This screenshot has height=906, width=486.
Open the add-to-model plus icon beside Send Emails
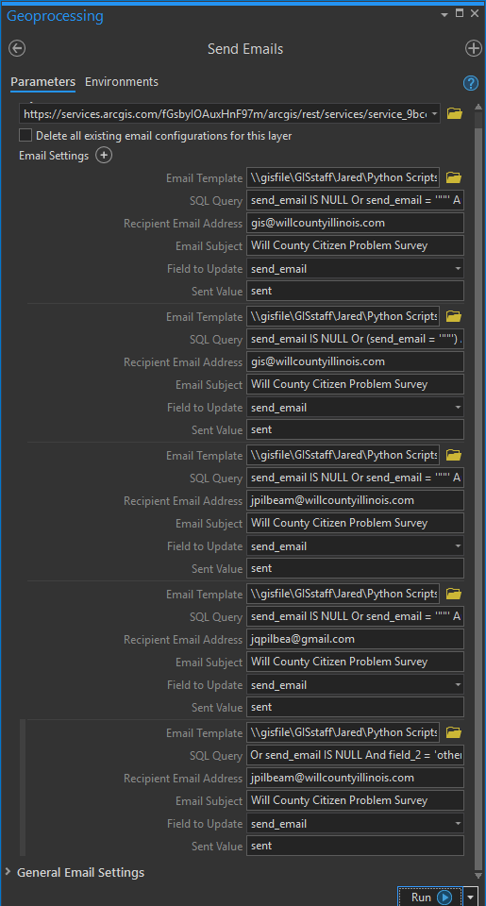pyautogui.click(x=474, y=48)
